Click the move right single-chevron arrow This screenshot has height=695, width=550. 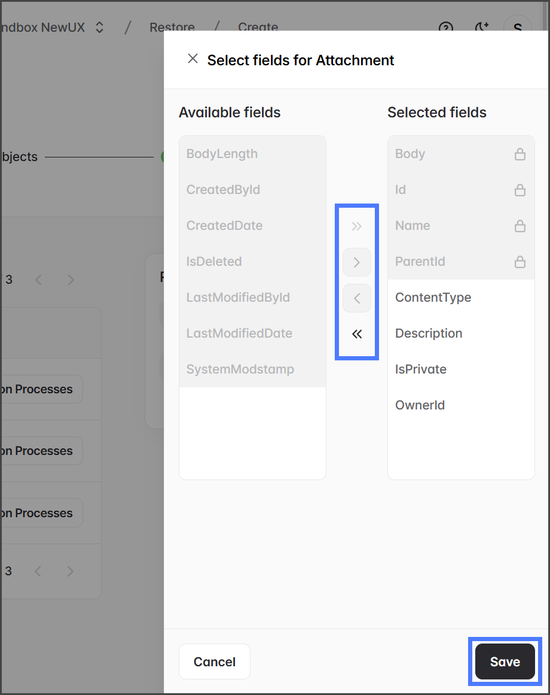[357, 262]
